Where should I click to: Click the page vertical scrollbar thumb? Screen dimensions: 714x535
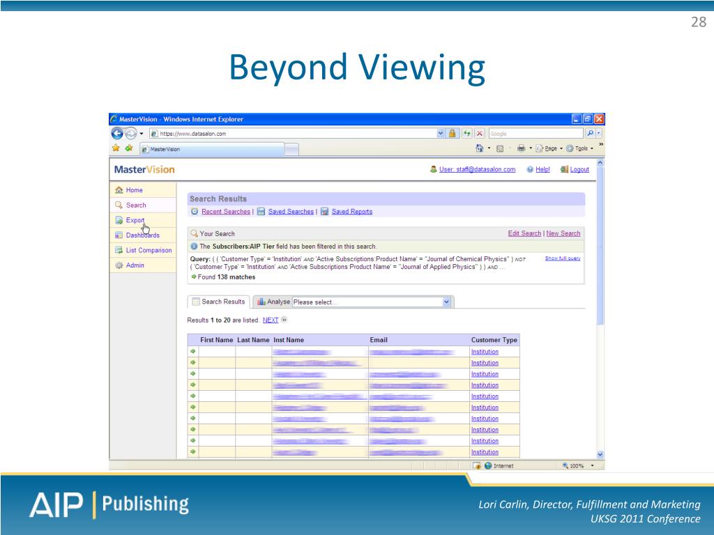click(x=600, y=246)
